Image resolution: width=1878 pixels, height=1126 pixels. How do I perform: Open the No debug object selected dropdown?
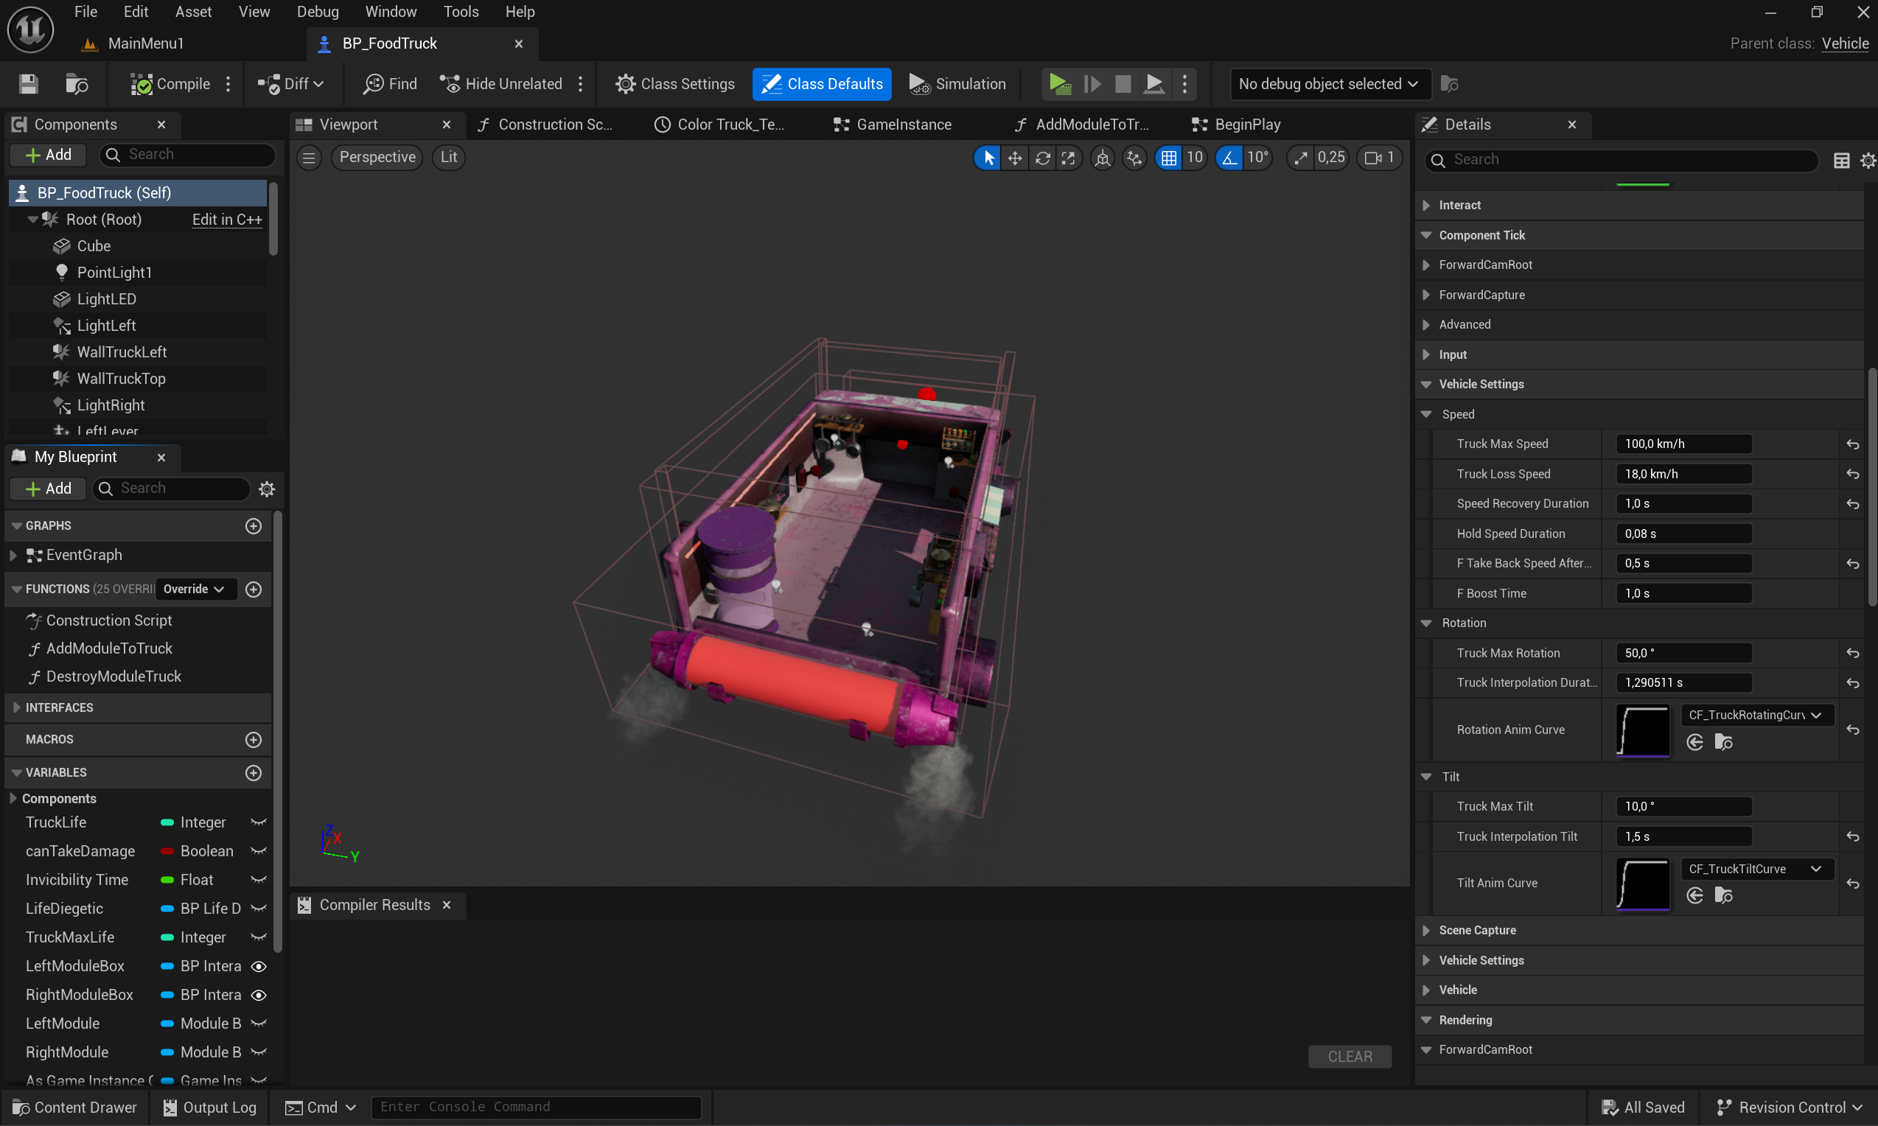pyautogui.click(x=1329, y=83)
